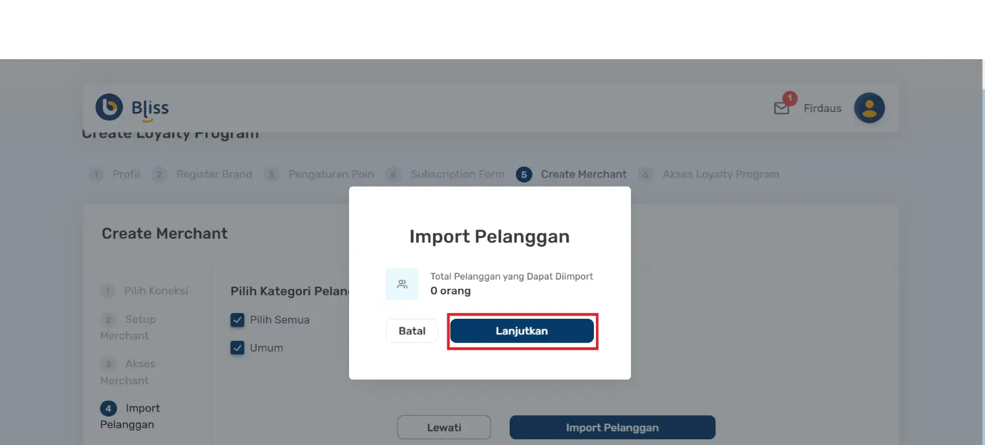
Task: Select Setup Merchant in the sidebar
Action: tap(108, 319)
